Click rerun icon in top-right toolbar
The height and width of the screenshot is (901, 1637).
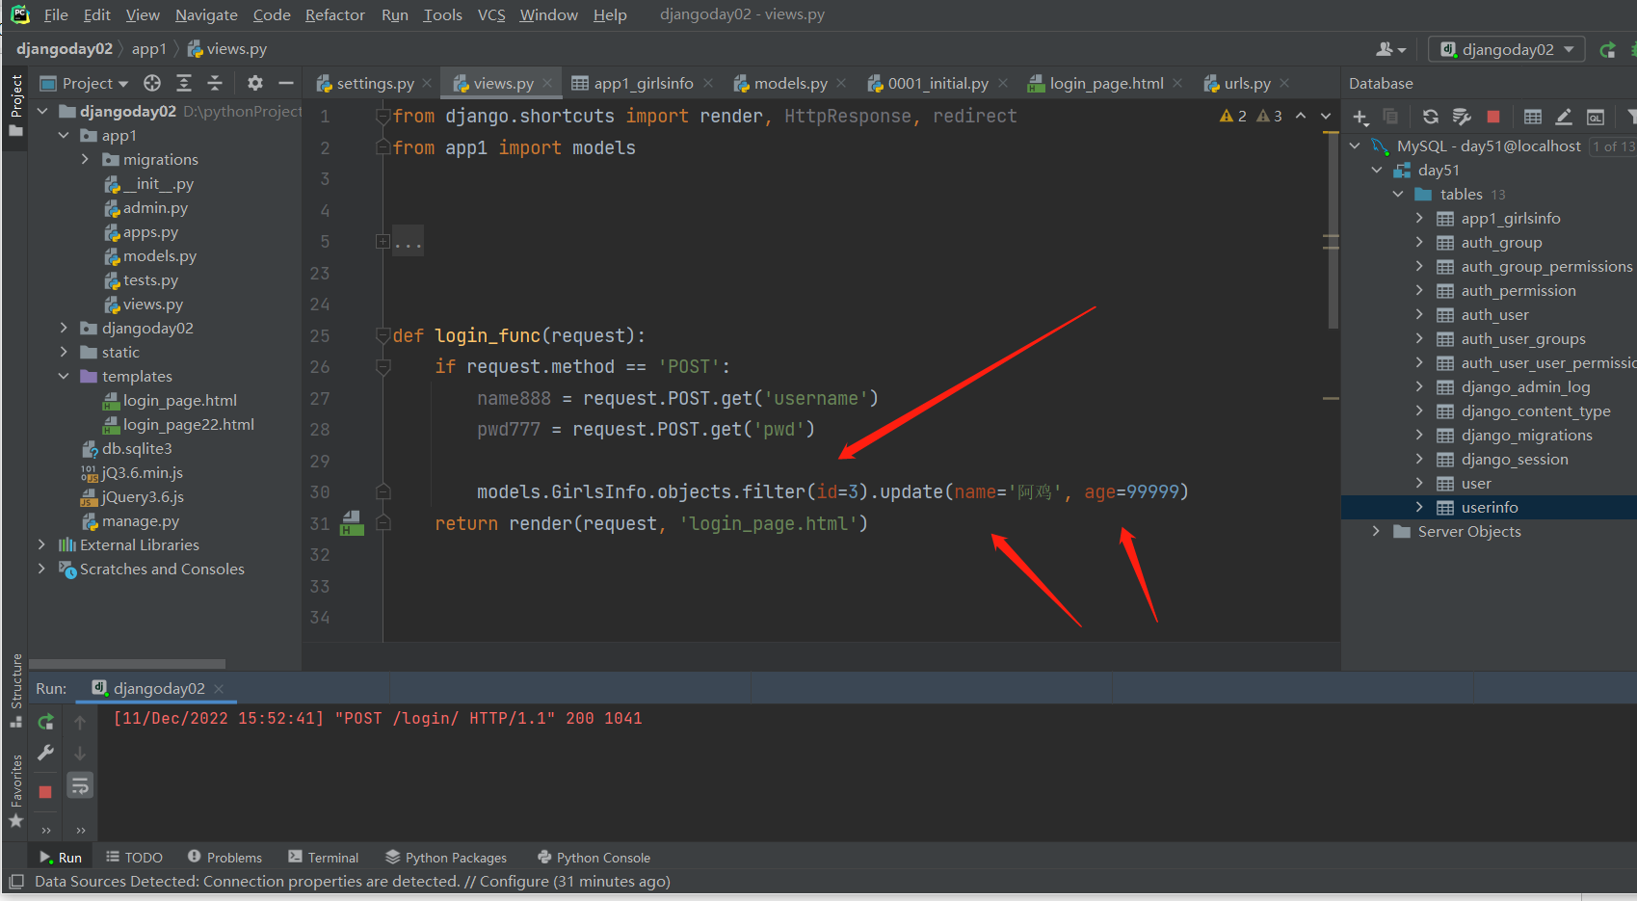point(1607,50)
